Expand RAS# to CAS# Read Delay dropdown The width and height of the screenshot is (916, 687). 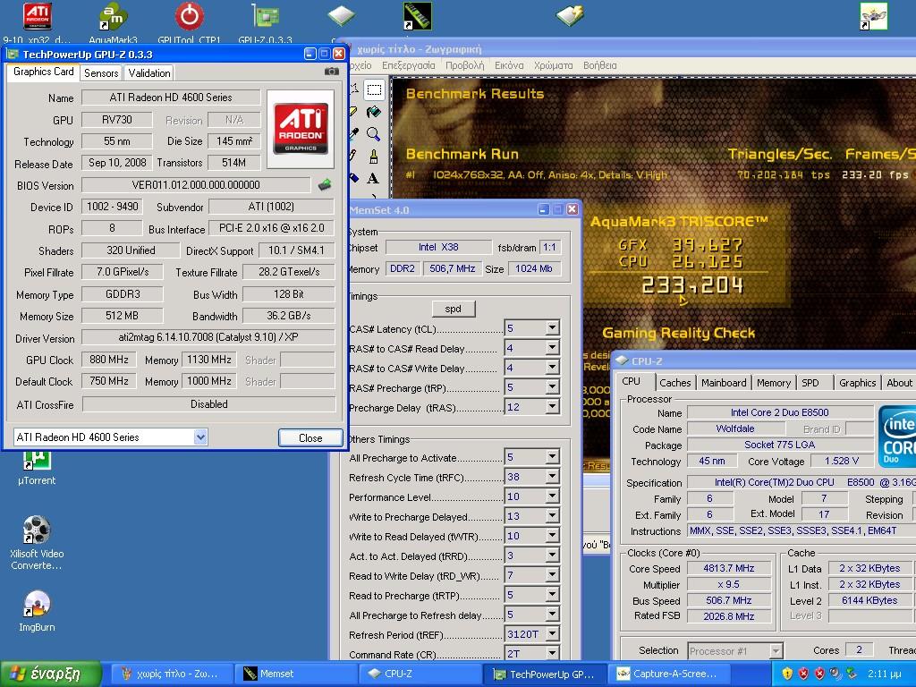click(x=552, y=348)
